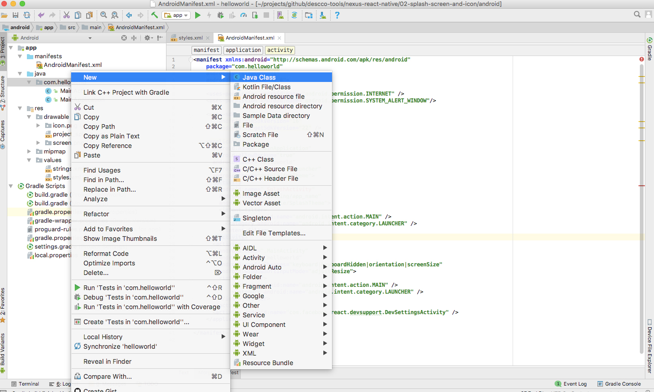Open the AVD Manager icon

click(x=280, y=15)
